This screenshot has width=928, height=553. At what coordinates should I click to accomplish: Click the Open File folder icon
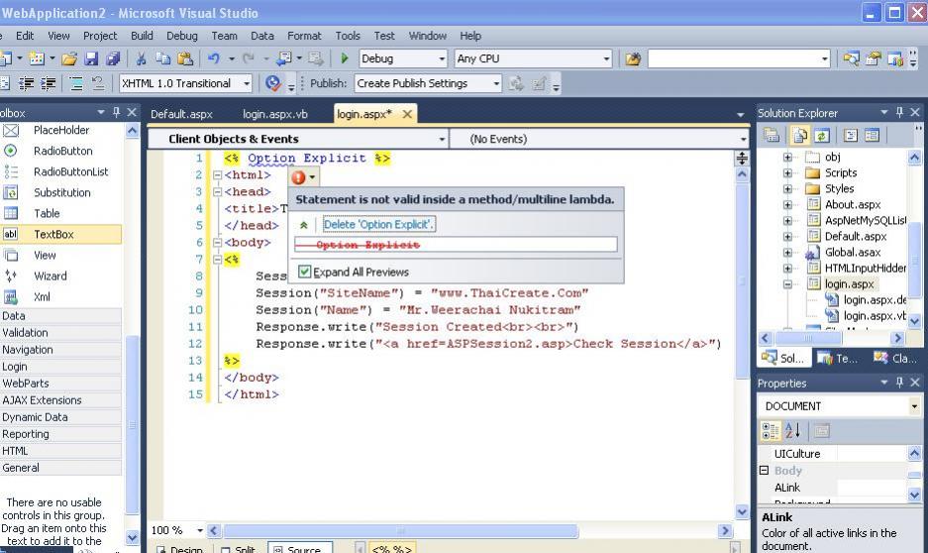point(69,58)
